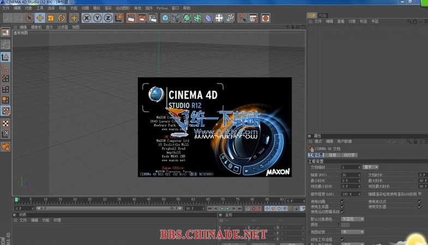Image resolution: width=428 pixels, height=245 pixels.
Task: Click the blue deformer capsule icon
Action: click(x=208, y=18)
